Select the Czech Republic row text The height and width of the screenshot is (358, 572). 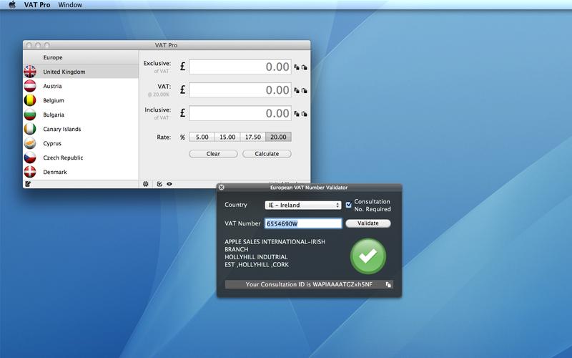63,158
